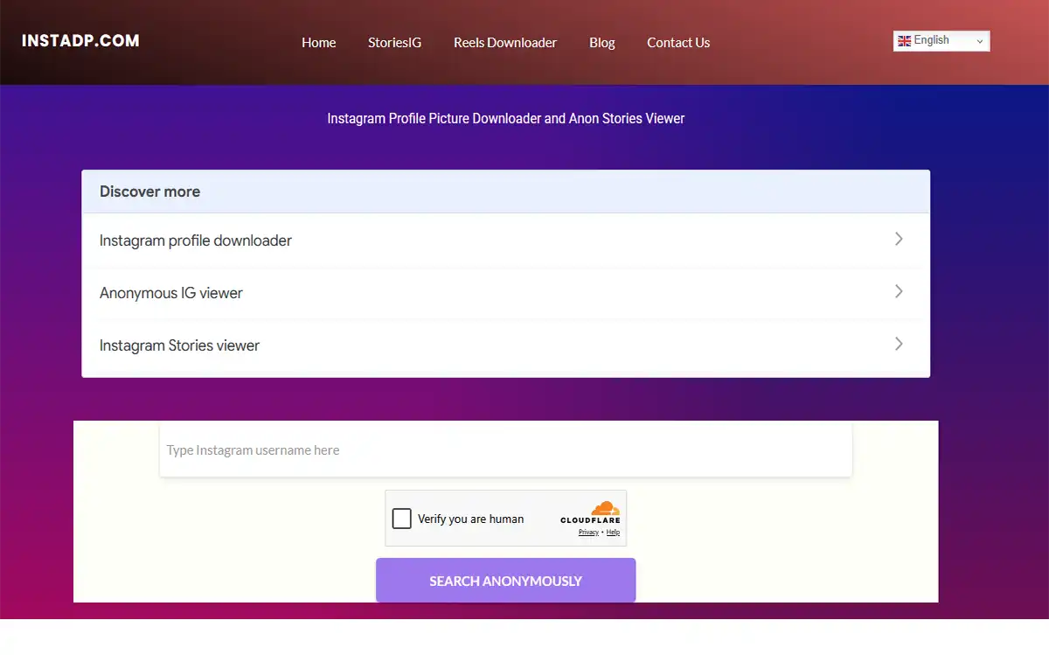Viewport: 1049px width, 655px height.
Task: Select the Instagram profile downloader text
Action: tap(196, 240)
